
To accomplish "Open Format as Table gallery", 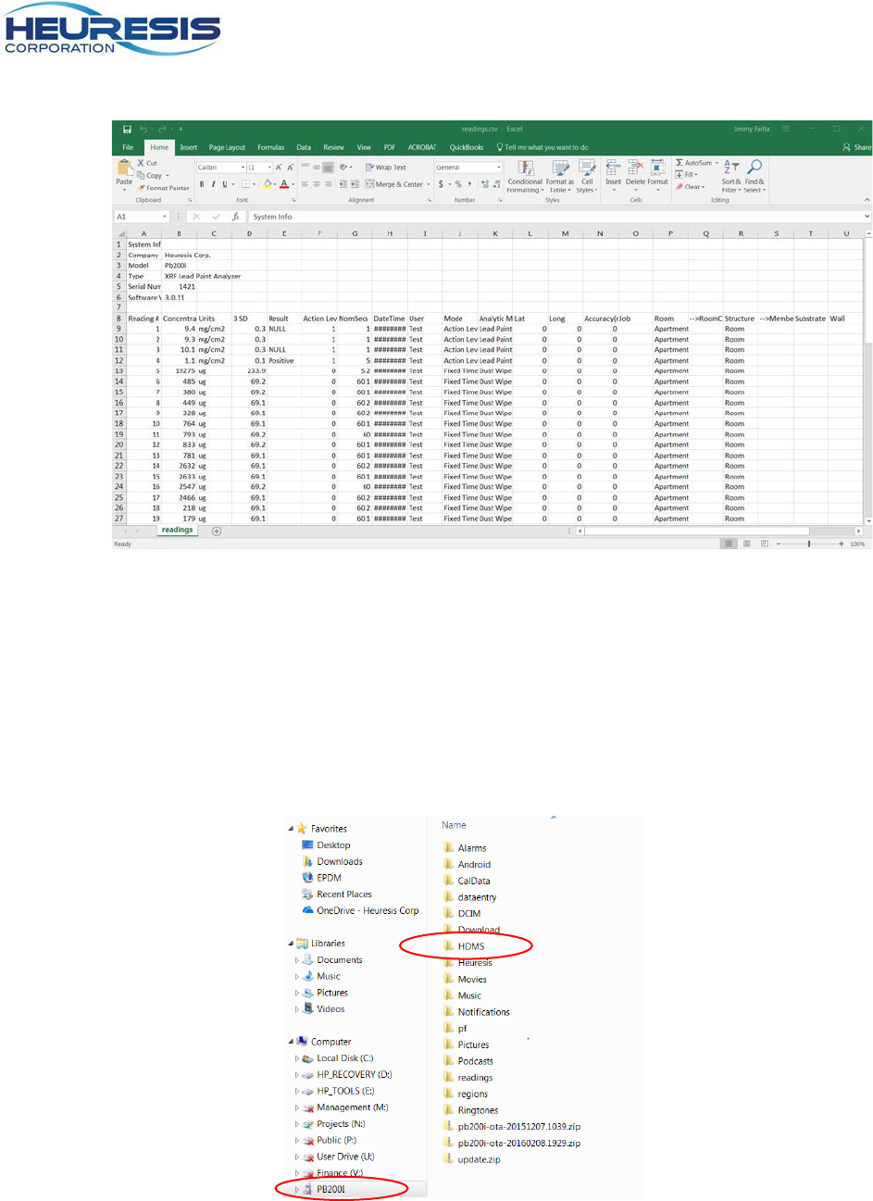I will (x=559, y=176).
